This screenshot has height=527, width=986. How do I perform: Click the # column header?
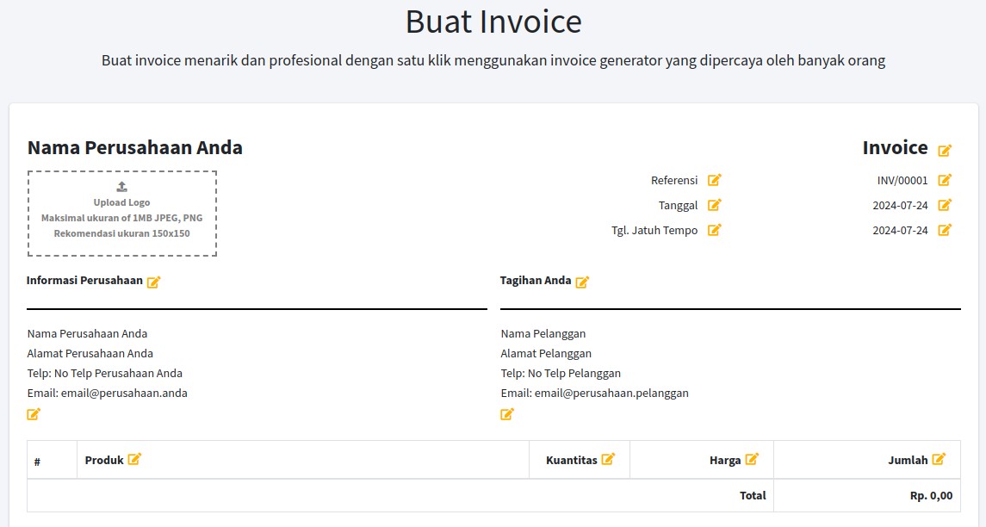pyautogui.click(x=37, y=462)
